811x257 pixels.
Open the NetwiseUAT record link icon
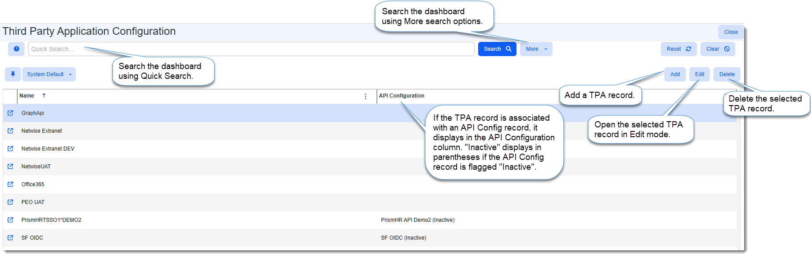tap(10, 167)
